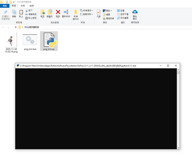The width and height of the screenshot is (192, 156).
Task: Expand the New item (新增項目) dropdown
Action: [86, 10]
